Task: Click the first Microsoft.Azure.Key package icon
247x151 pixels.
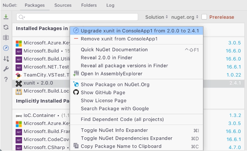Action: pyautogui.click(x=19, y=43)
